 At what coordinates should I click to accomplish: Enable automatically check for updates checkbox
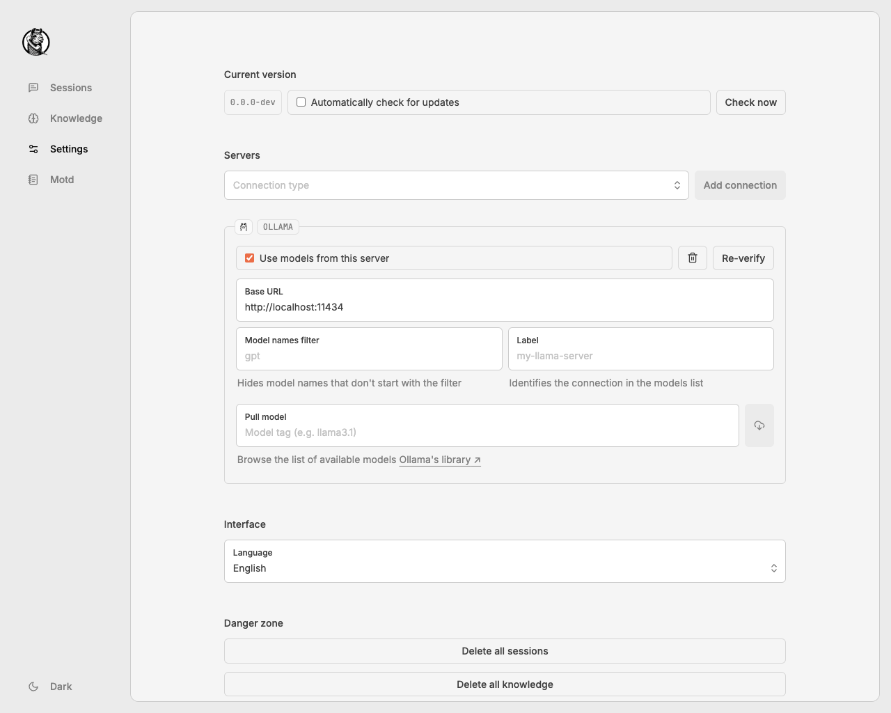(301, 102)
